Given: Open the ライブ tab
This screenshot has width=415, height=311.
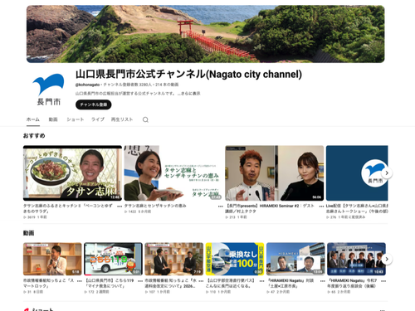Looking at the screenshot, I should coord(98,119).
